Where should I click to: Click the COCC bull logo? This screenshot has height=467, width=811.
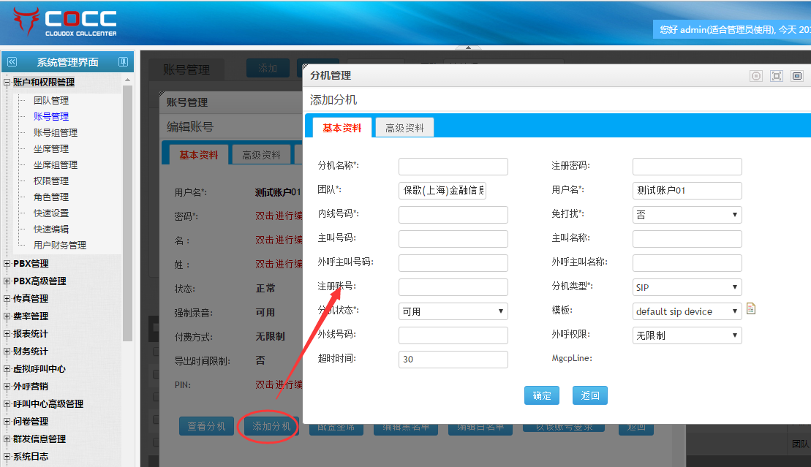pyautogui.click(x=26, y=22)
